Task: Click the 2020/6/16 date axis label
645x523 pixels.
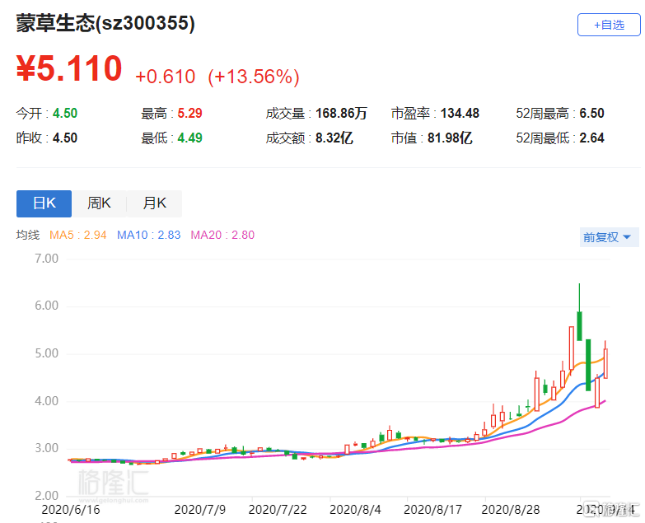Action: [71, 510]
